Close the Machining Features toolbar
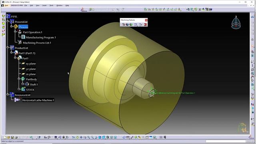Viewport: 256px width, 144px height. (x=146, y=20)
